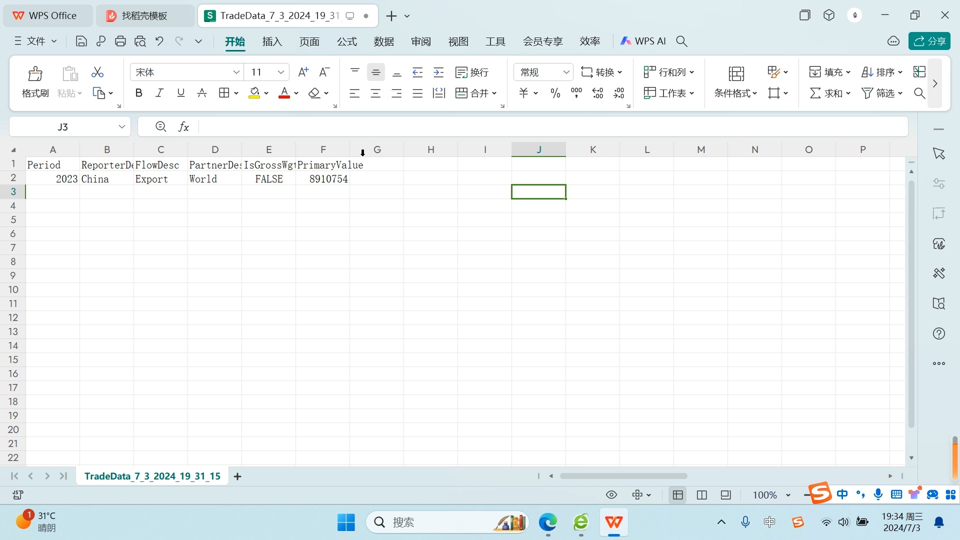Click the Print icon in quick toolbar
The height and width of the screenshot is (540, 960).
coord(120,41)
